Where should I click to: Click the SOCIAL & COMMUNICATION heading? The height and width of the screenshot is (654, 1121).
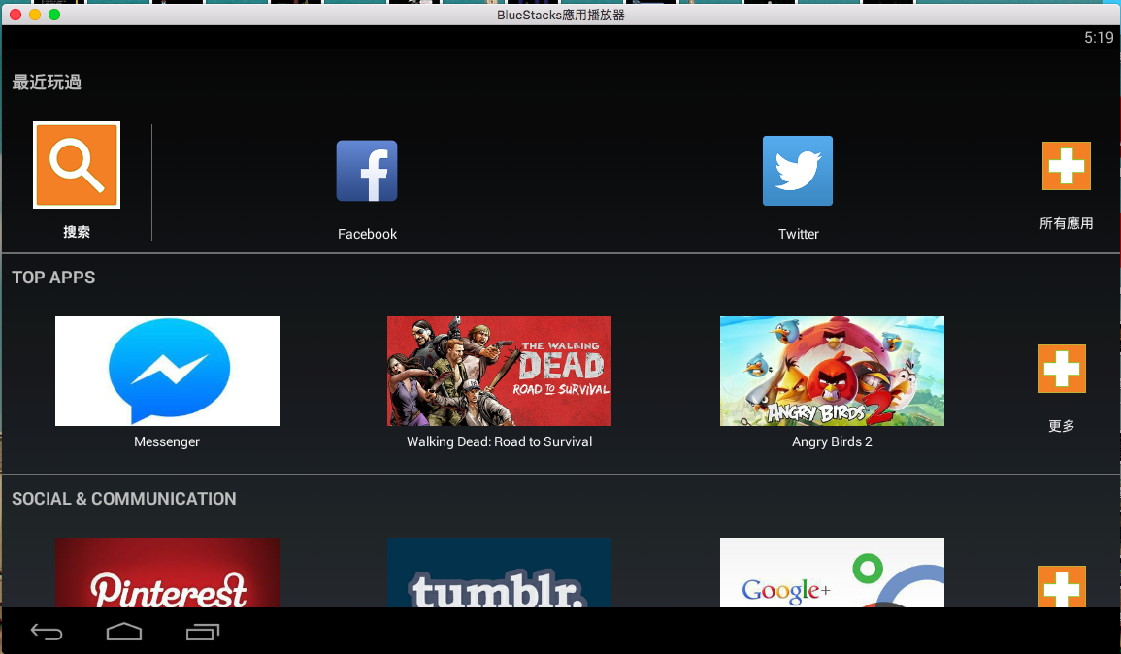point(123,498)
